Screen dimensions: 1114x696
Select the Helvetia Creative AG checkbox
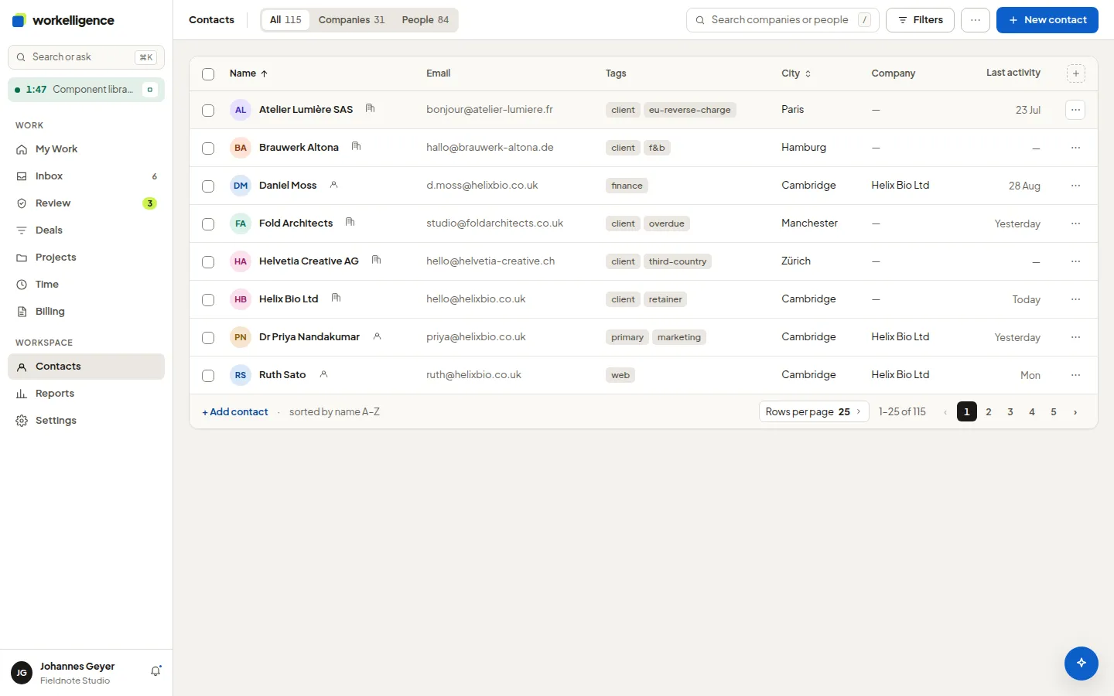point(208,262)
